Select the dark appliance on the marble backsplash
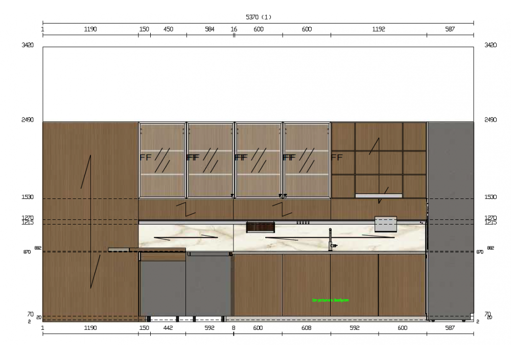Screen dimensions: 511x358 pos(254,227)
